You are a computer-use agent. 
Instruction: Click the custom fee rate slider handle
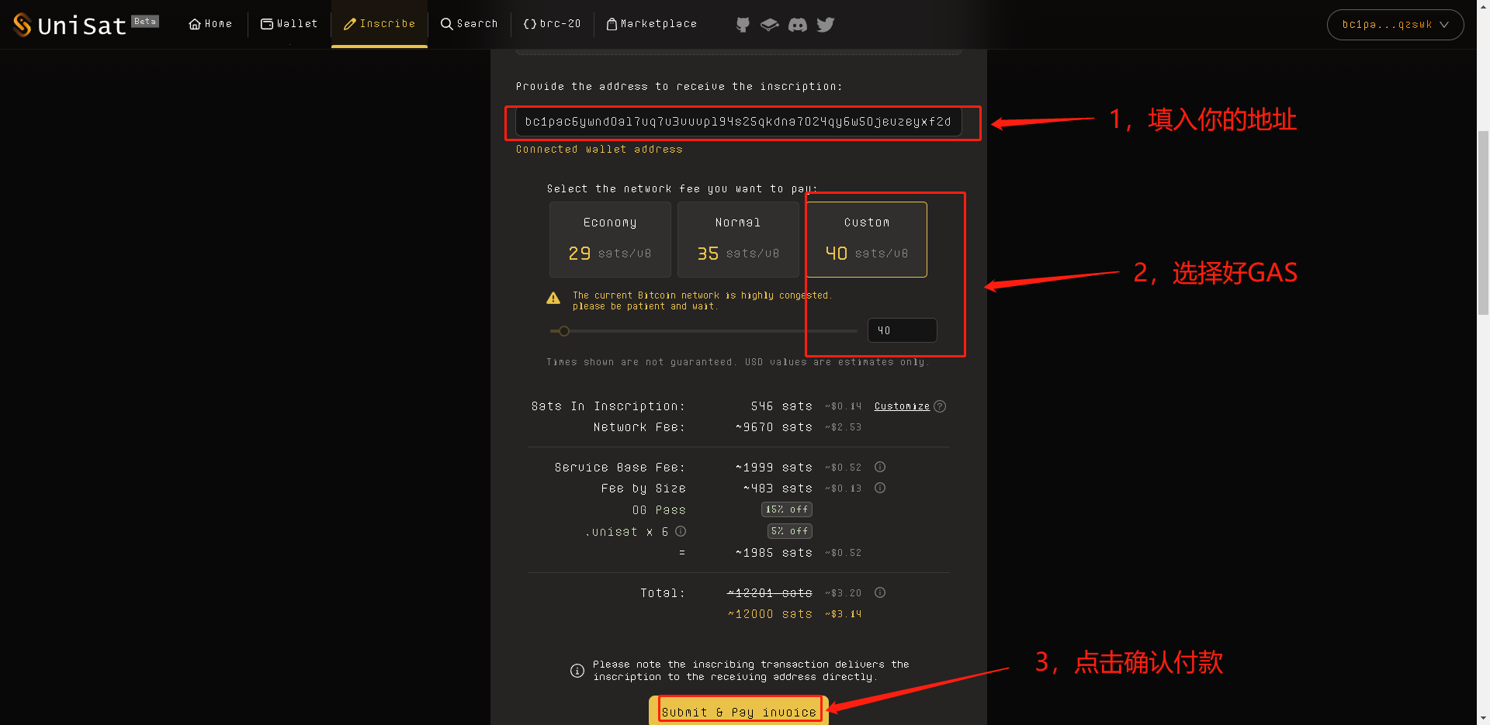(x=564, y=331)
